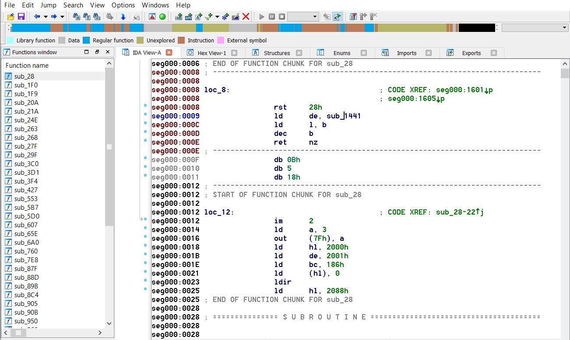Start process with the play button
This screenshot has height=340, width=570.
coord(262,17)
